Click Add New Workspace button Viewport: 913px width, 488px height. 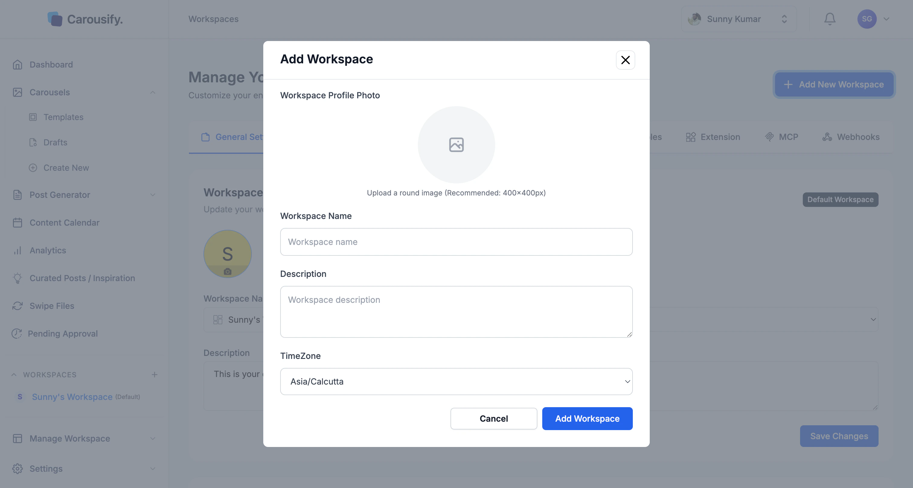834,84
